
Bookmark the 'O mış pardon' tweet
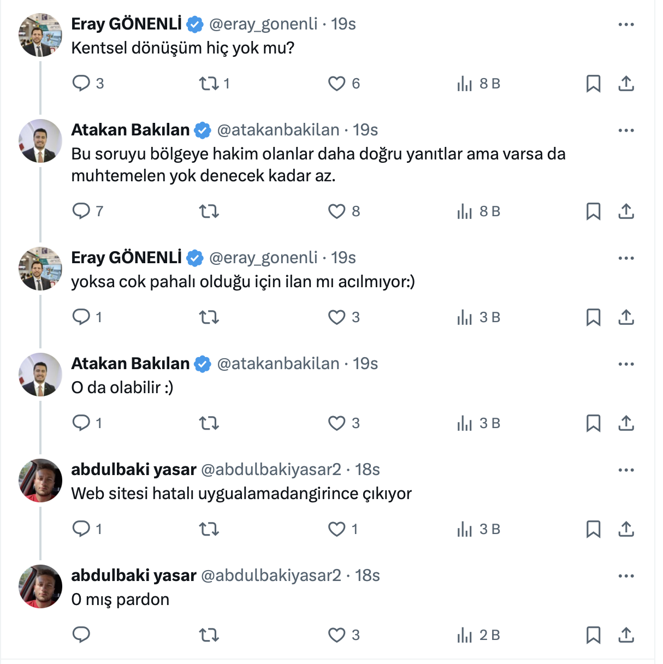593,635
